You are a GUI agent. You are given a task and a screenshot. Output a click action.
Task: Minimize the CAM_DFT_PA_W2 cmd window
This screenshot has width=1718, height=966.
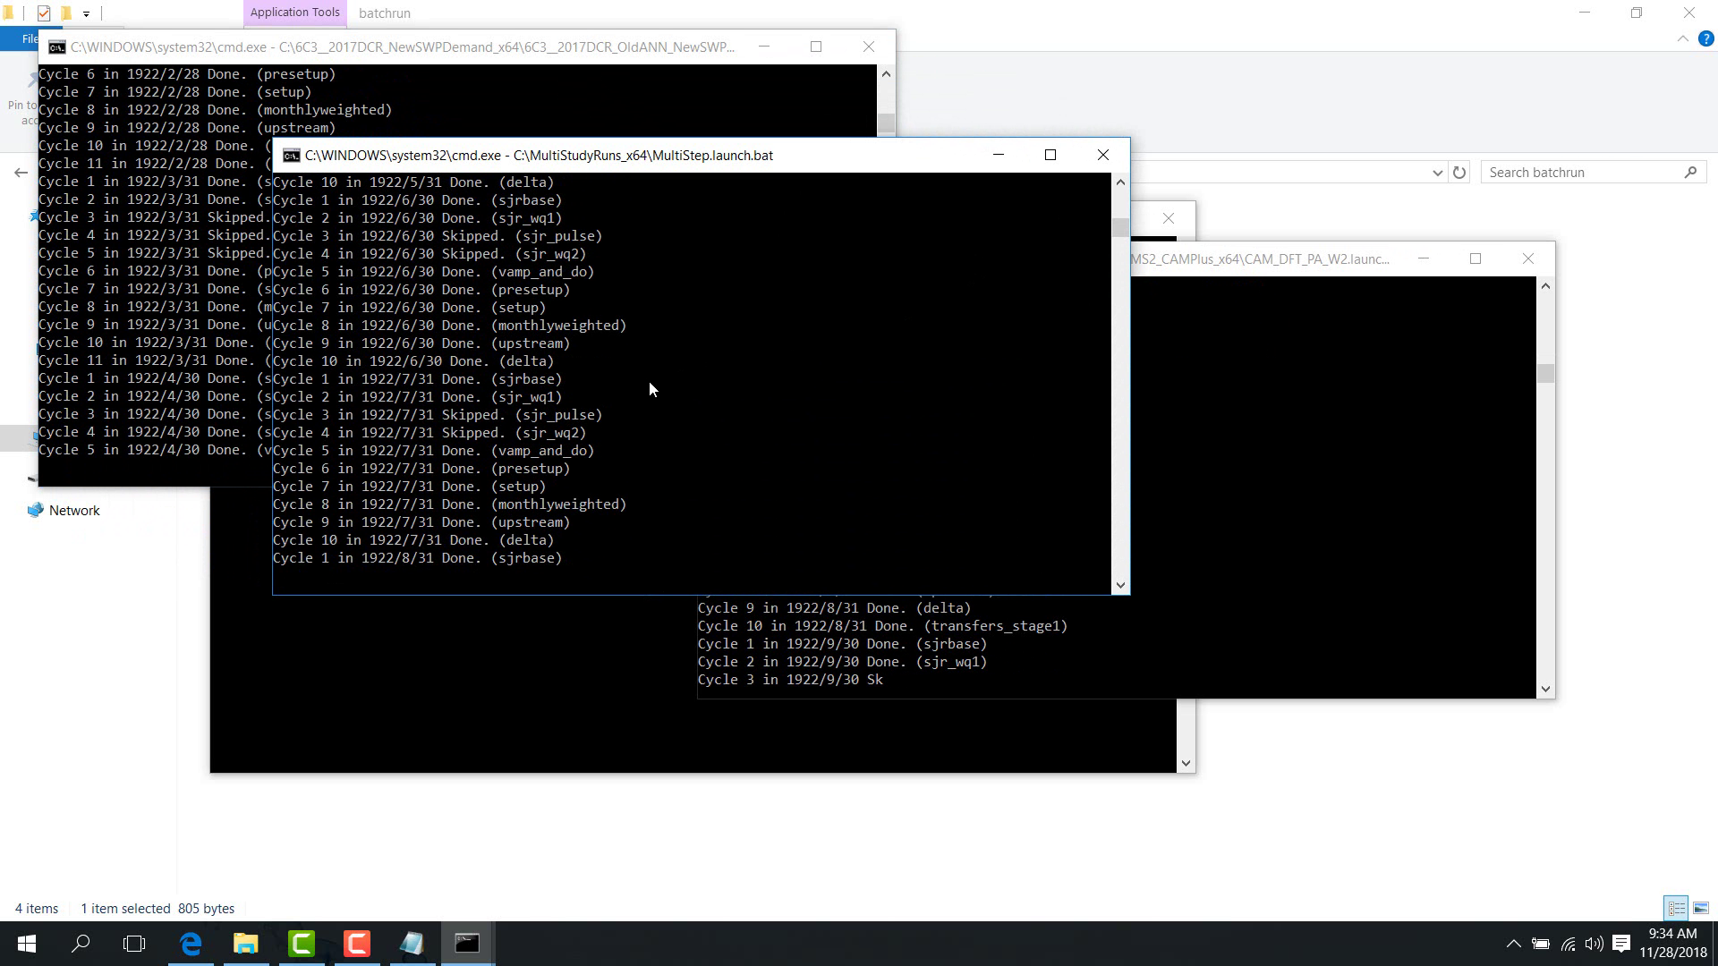pyautogui.click(x=1424, y=258)
